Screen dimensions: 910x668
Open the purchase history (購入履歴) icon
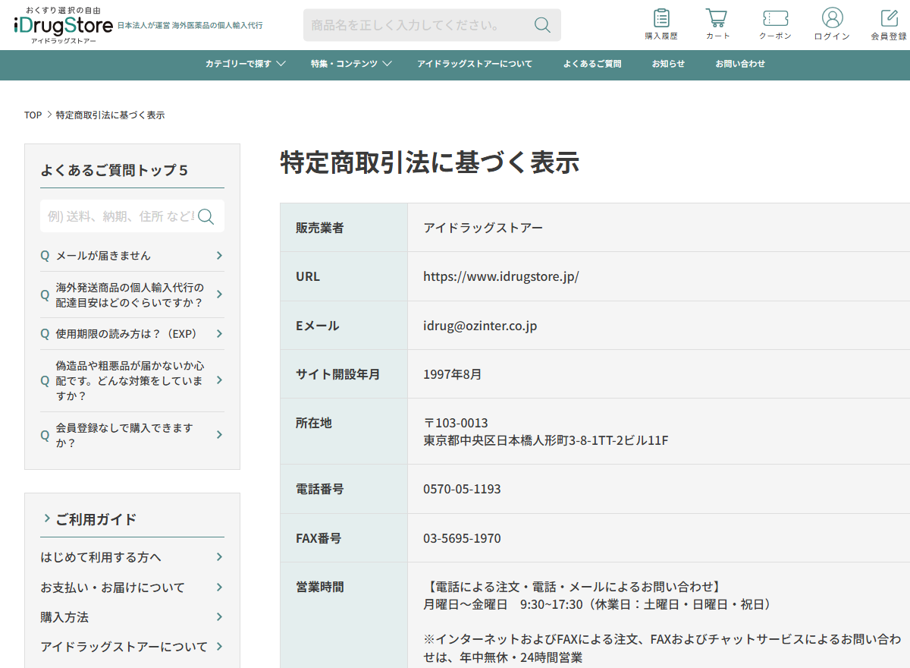coord(661,24)
